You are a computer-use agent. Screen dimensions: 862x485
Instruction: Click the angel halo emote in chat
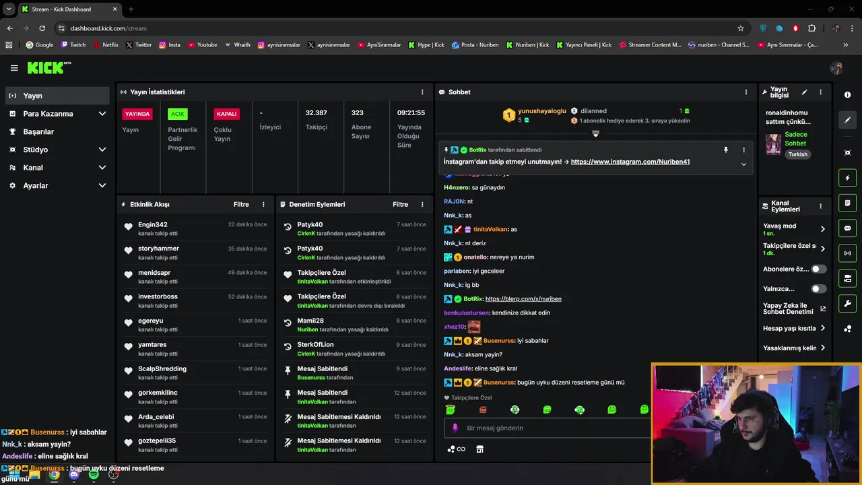tap(451, 410)
